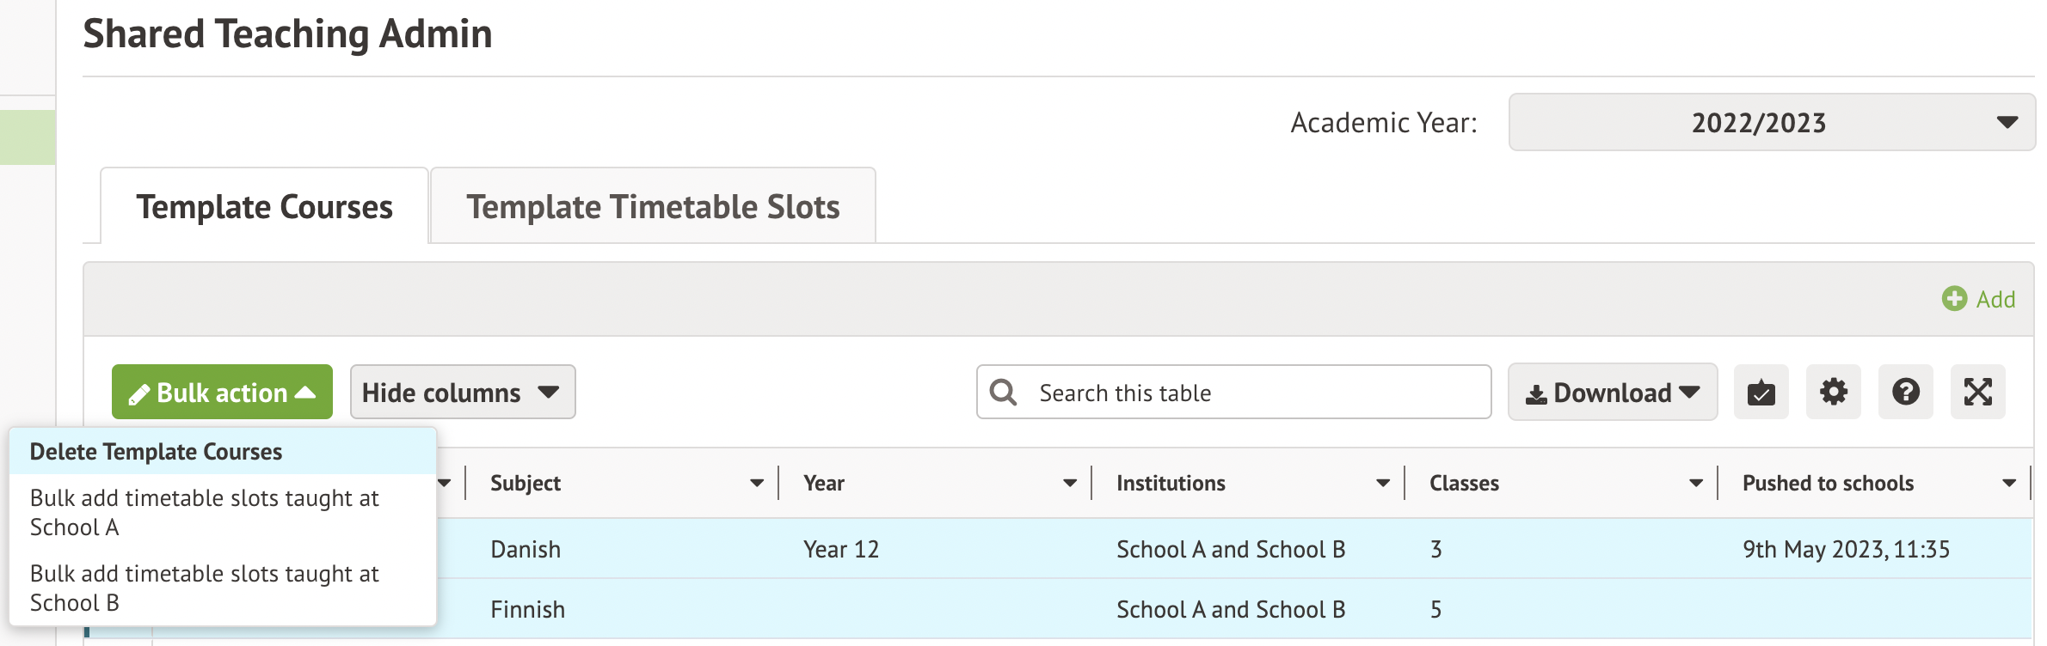Click the calendar checkmark icon in toolbar
This screenshot has width=2047, height=646.
[1761, 393]
